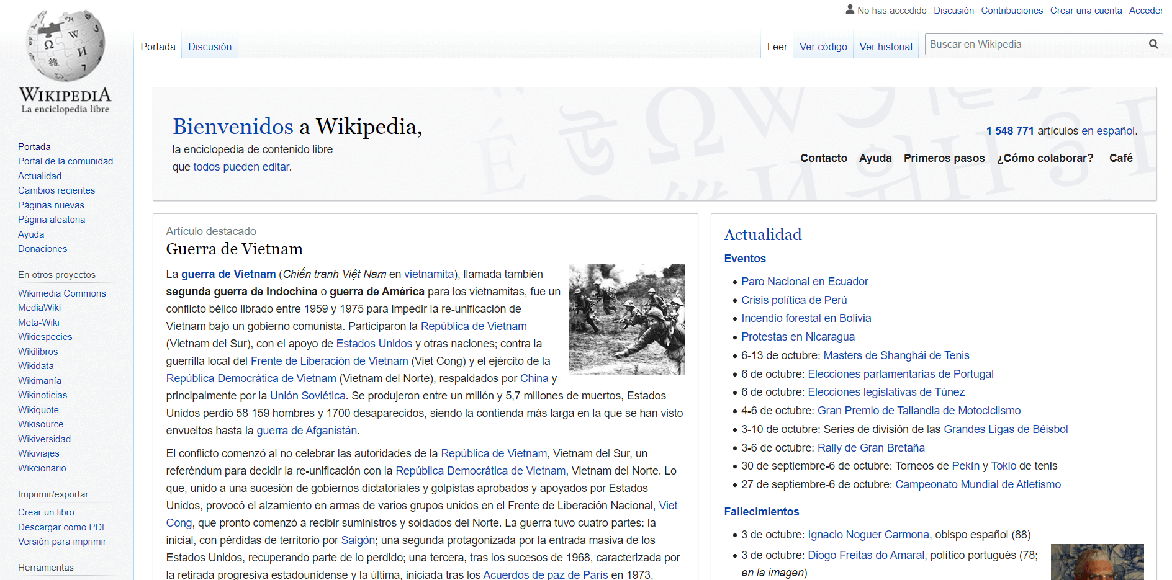Click the Wikipedia globe logo
1172x580 pixels.
point(65,47)
